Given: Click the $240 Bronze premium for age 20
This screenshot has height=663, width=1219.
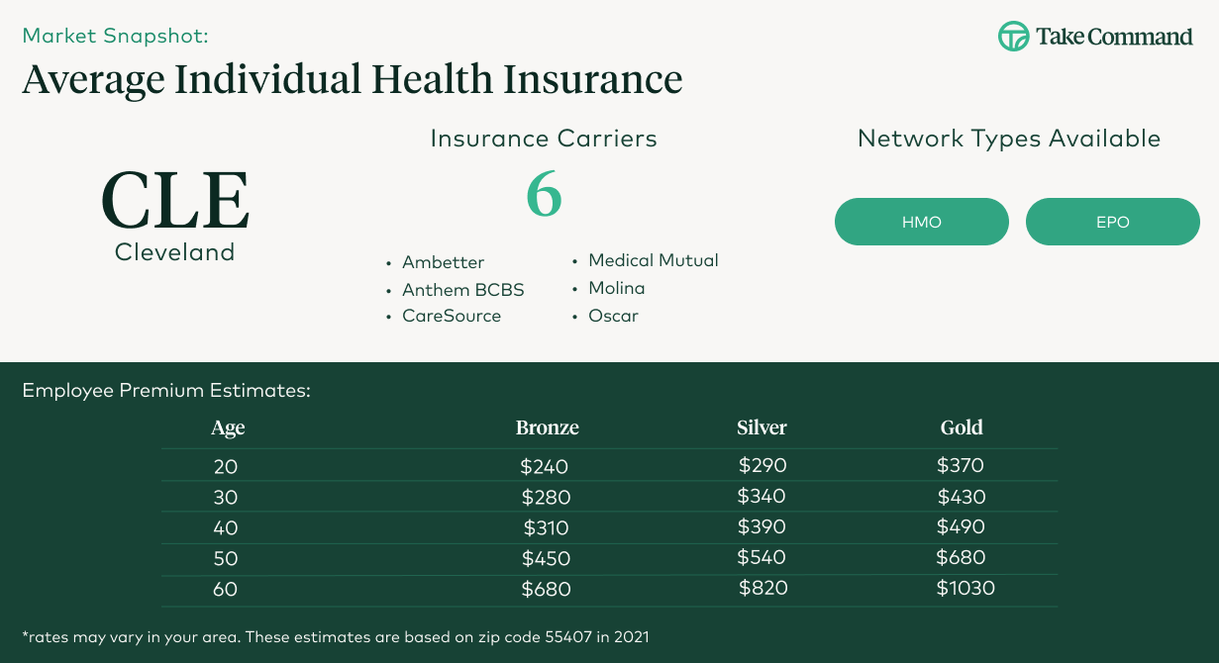Looking at the screenshot, I should click(x=544, y=467).
